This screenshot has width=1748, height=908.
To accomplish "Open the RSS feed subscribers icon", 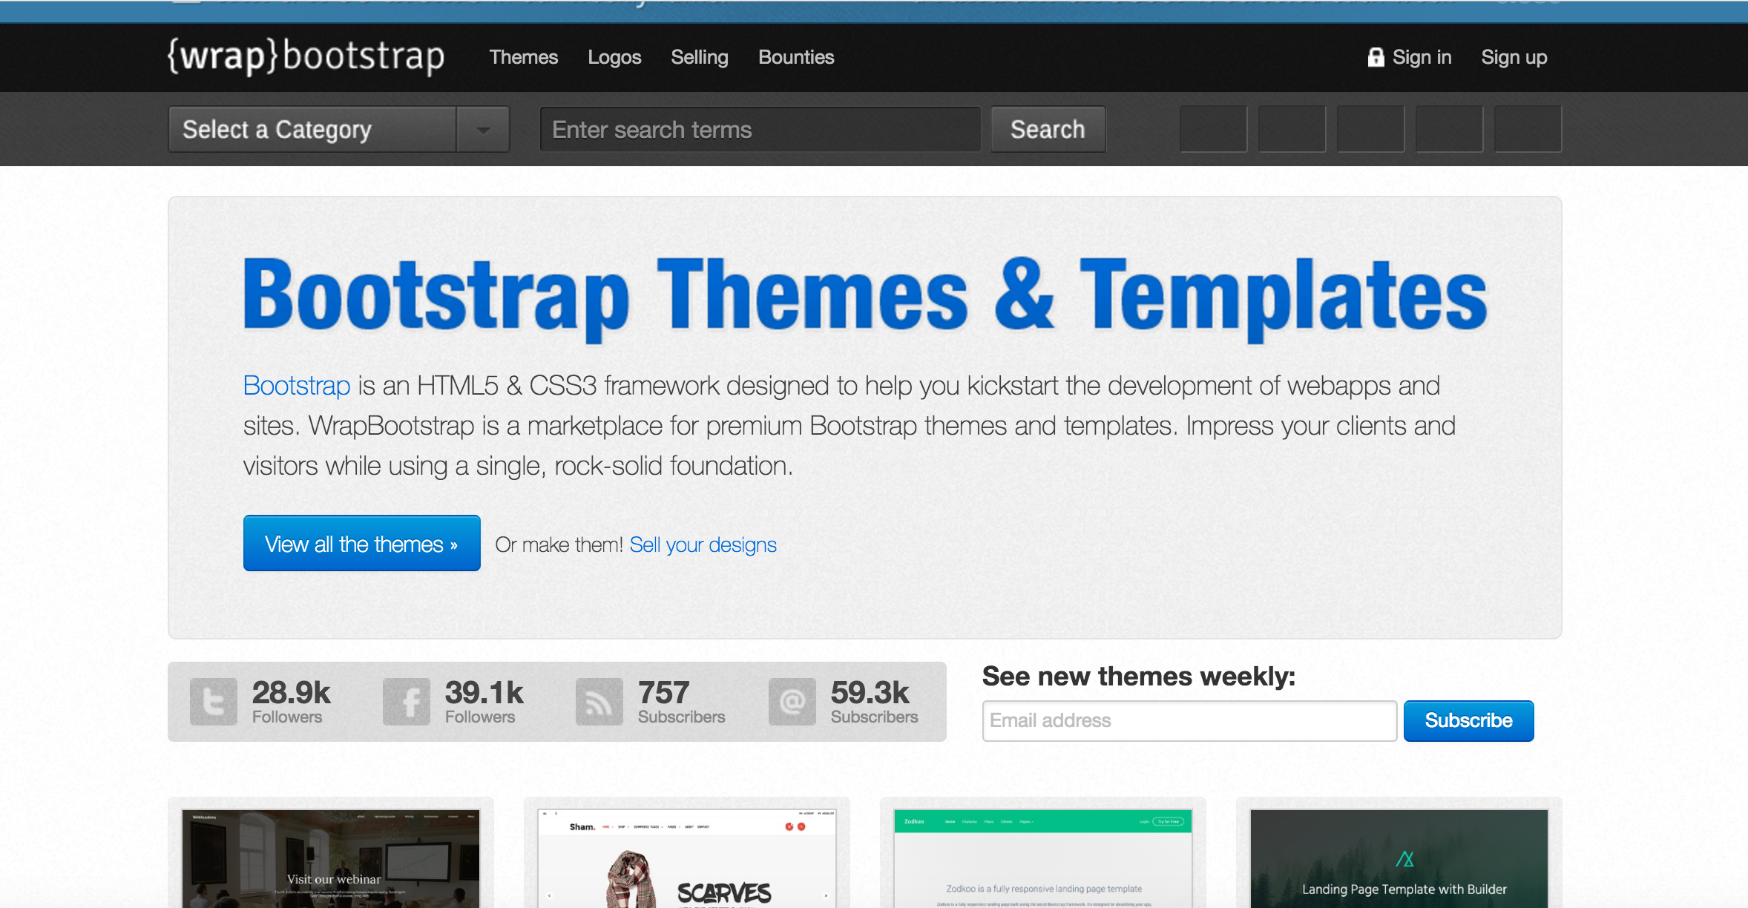I will click(x=599, y=701).
